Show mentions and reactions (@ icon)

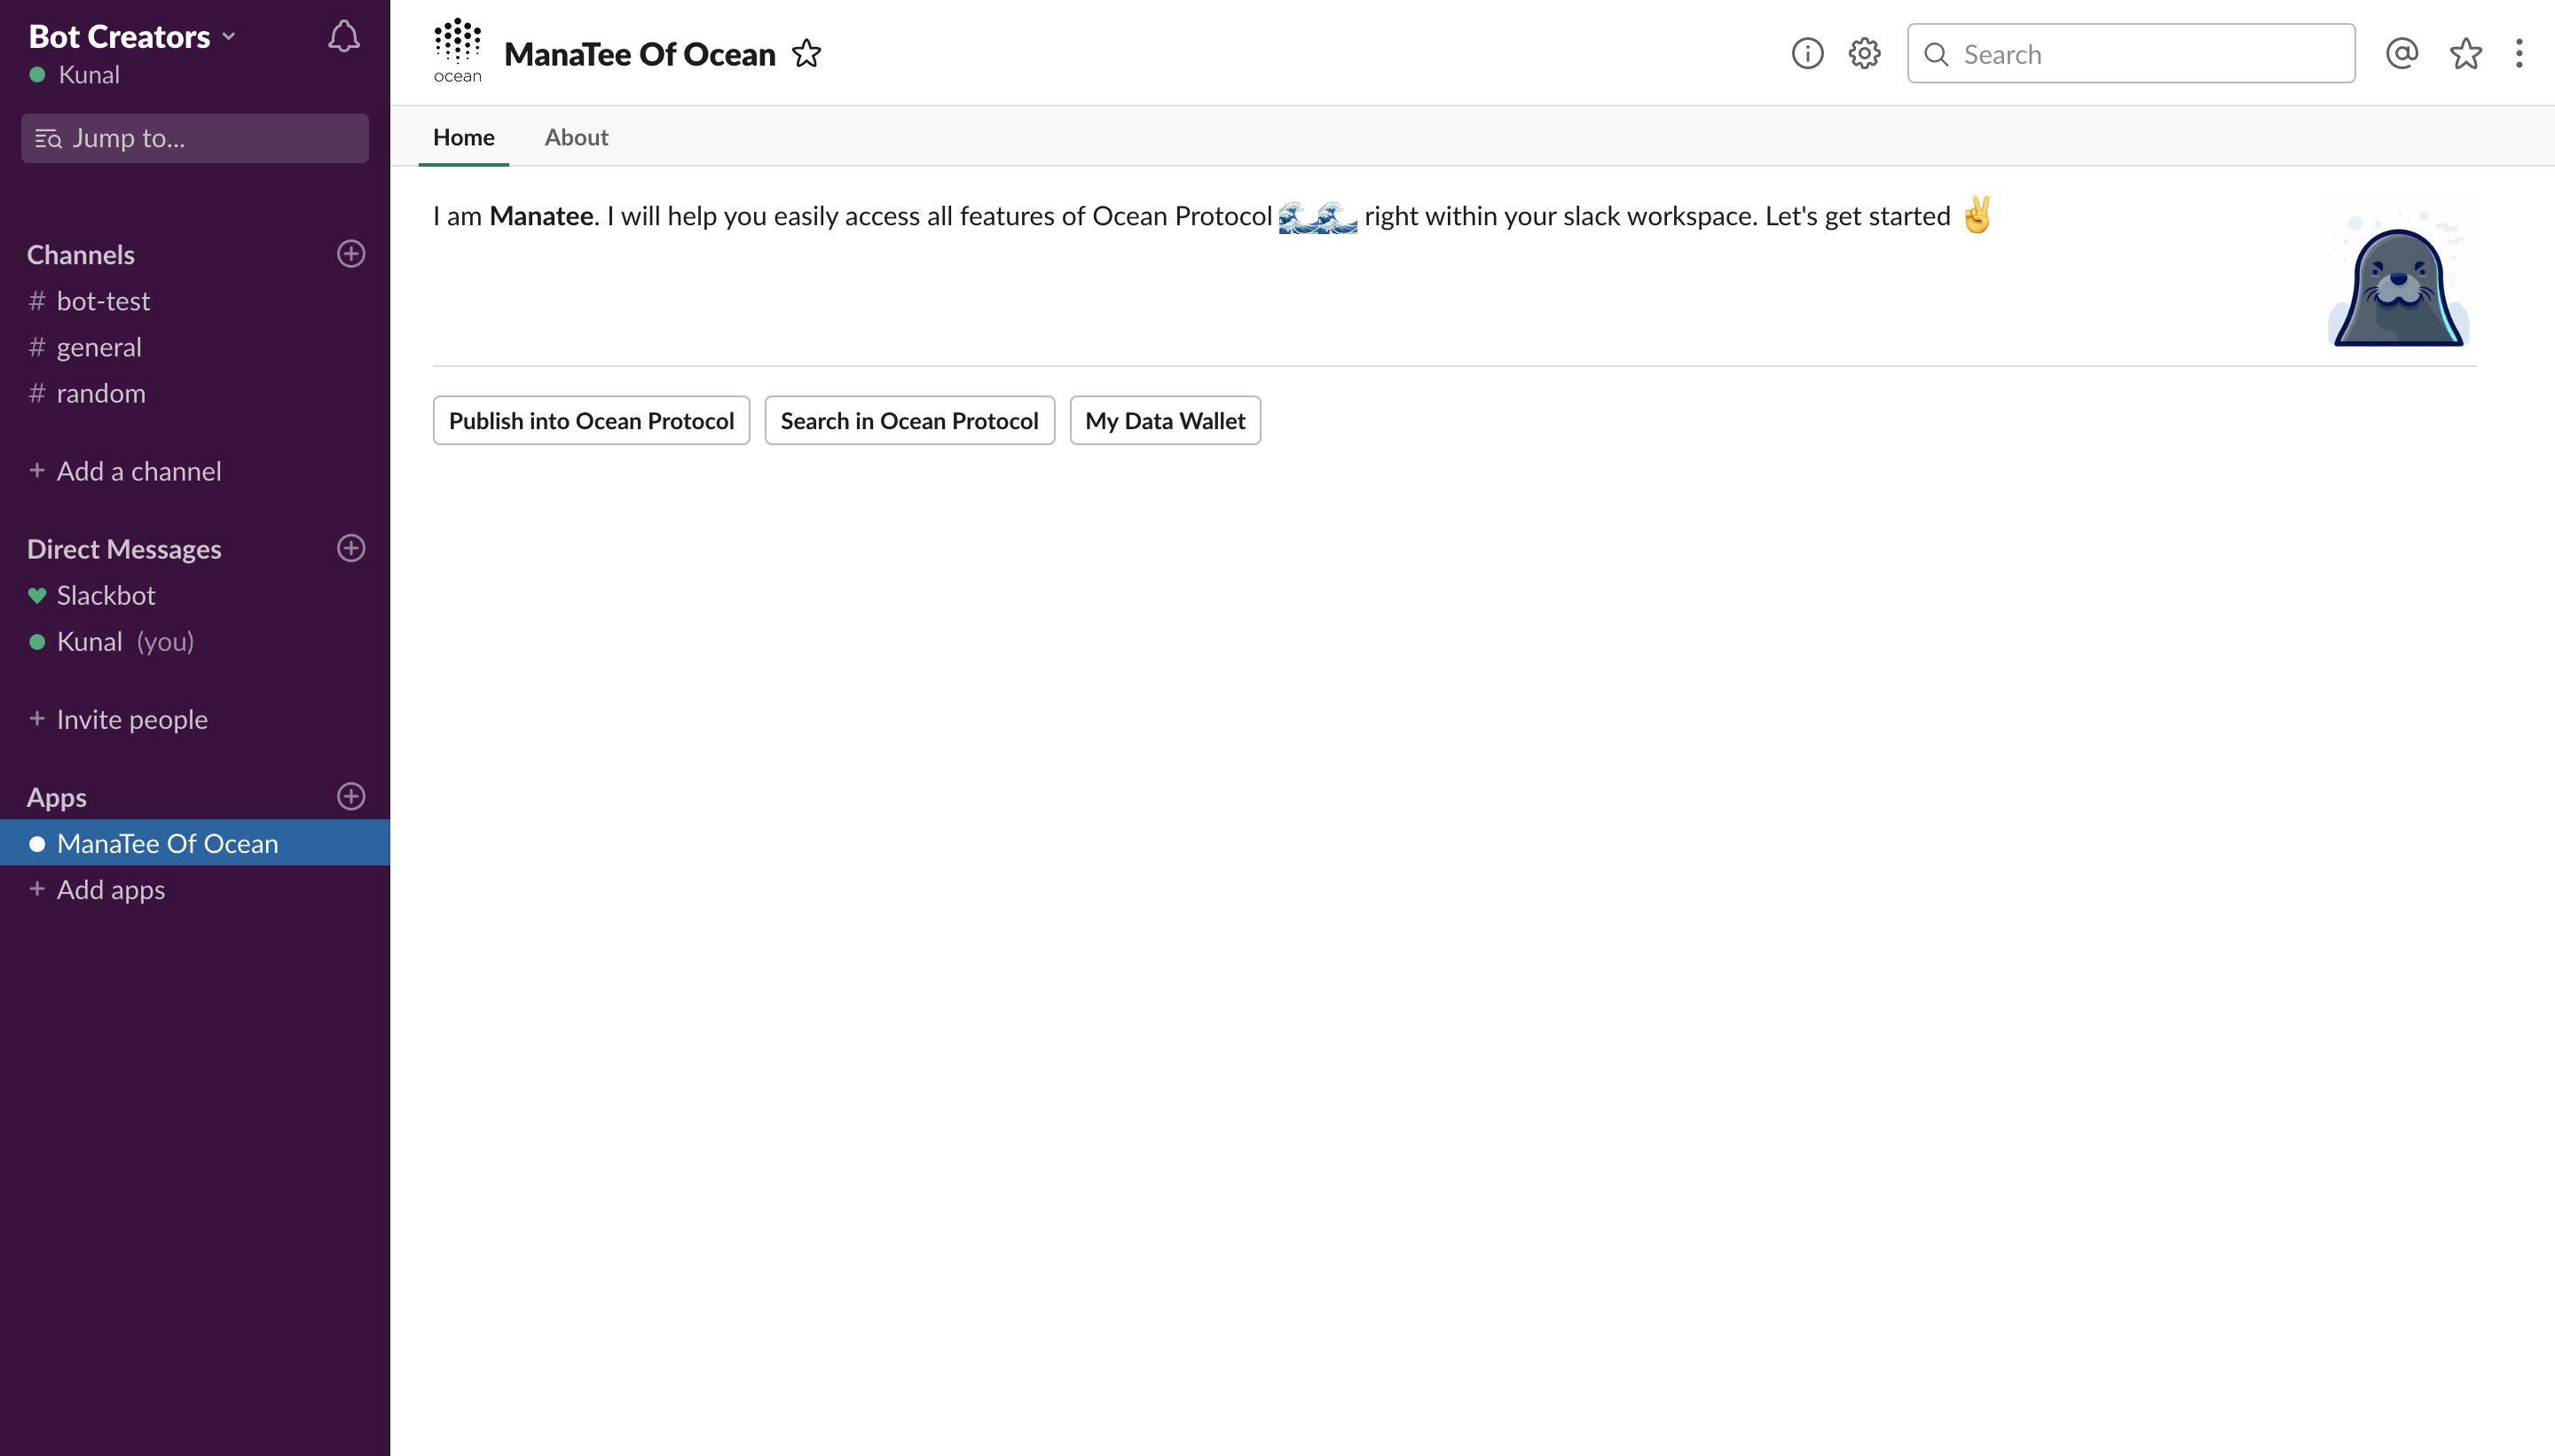point(2401,53)
